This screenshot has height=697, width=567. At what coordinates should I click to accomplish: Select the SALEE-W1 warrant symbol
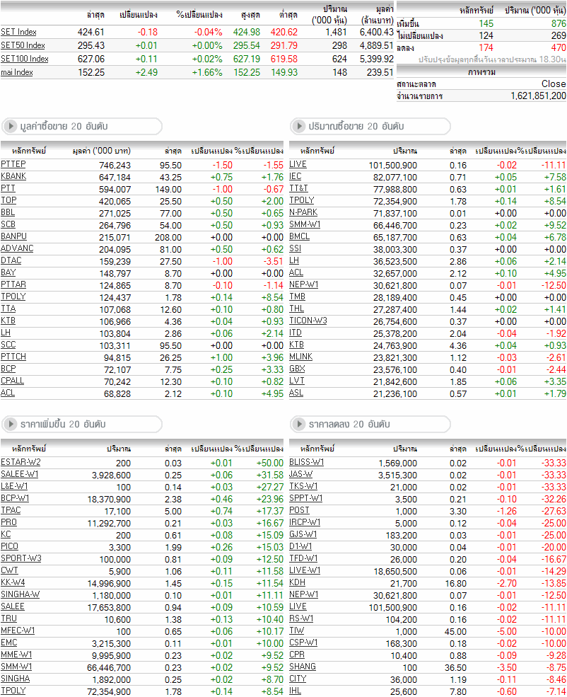click(x=20, y=474)
